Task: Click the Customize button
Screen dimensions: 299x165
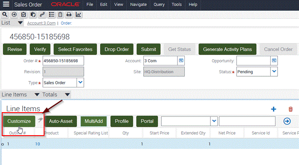Action: [x=19, y=121]
